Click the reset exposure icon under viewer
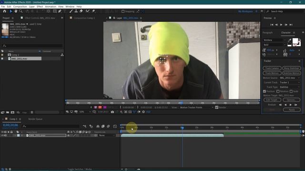The image size is (305, 171). click(143, 112)
